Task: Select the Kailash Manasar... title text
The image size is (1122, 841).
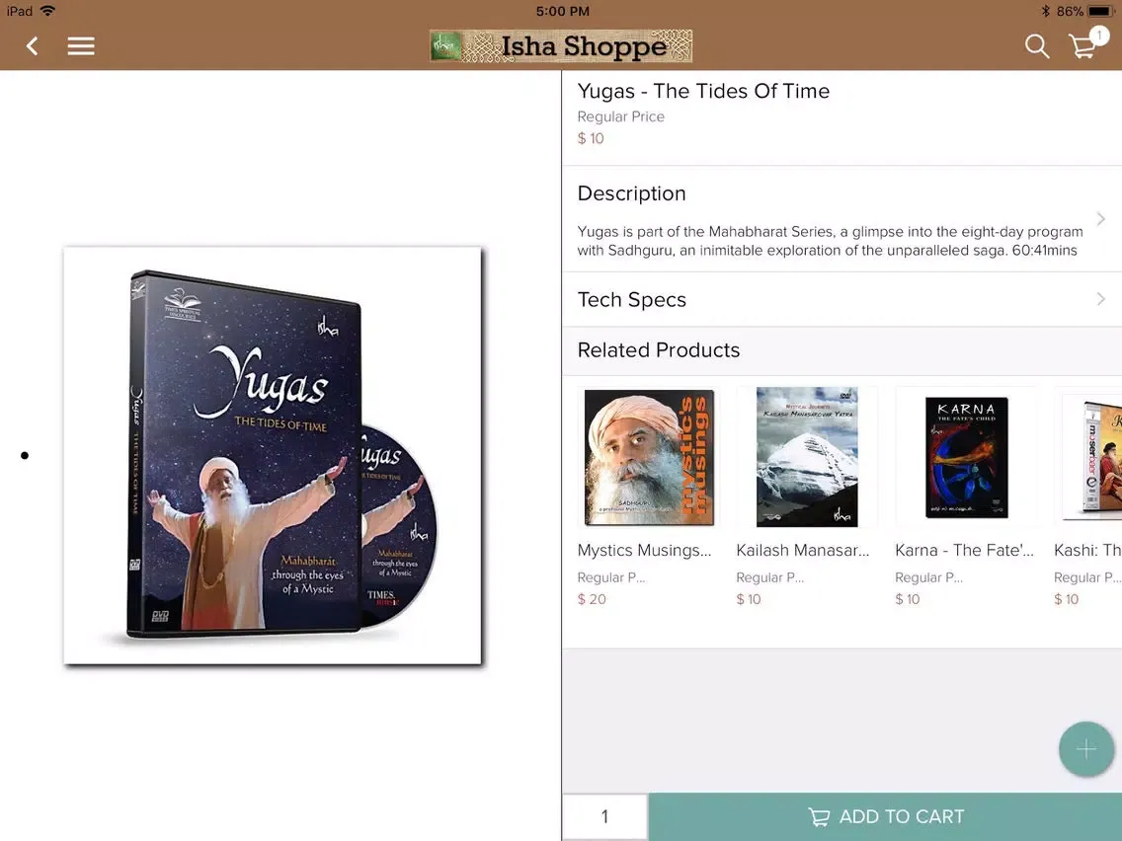Action: (802, 550)
